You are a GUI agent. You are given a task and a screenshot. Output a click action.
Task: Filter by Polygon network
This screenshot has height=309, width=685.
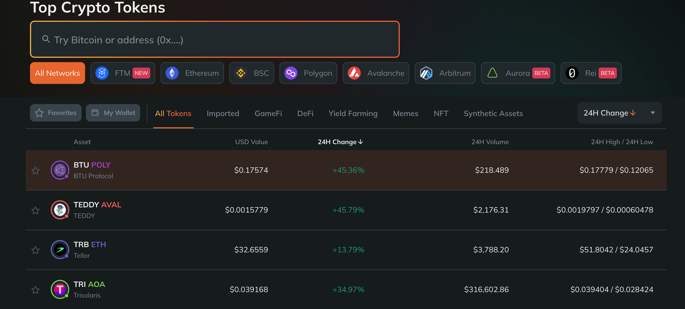[x=308, y=73]
